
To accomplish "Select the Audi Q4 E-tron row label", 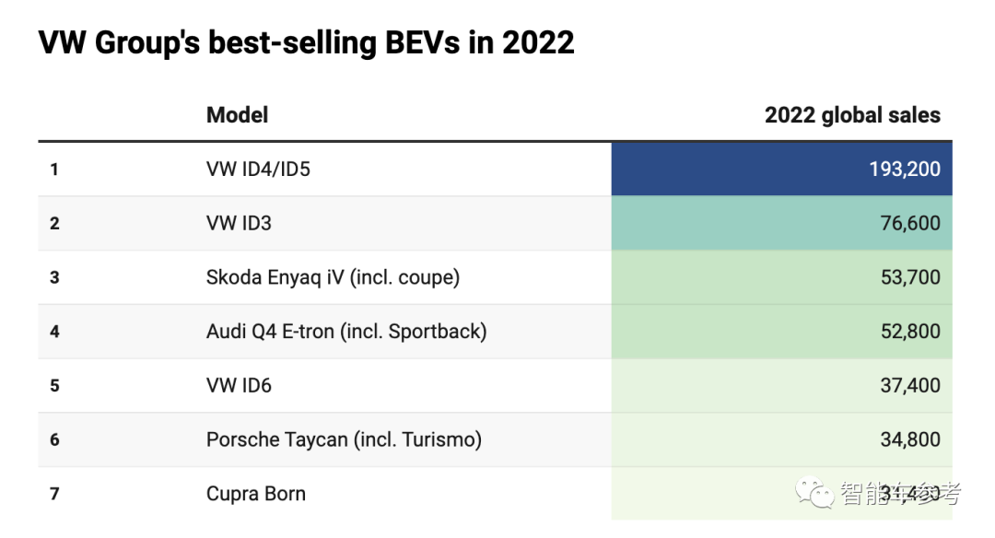I will click(345, 332).
